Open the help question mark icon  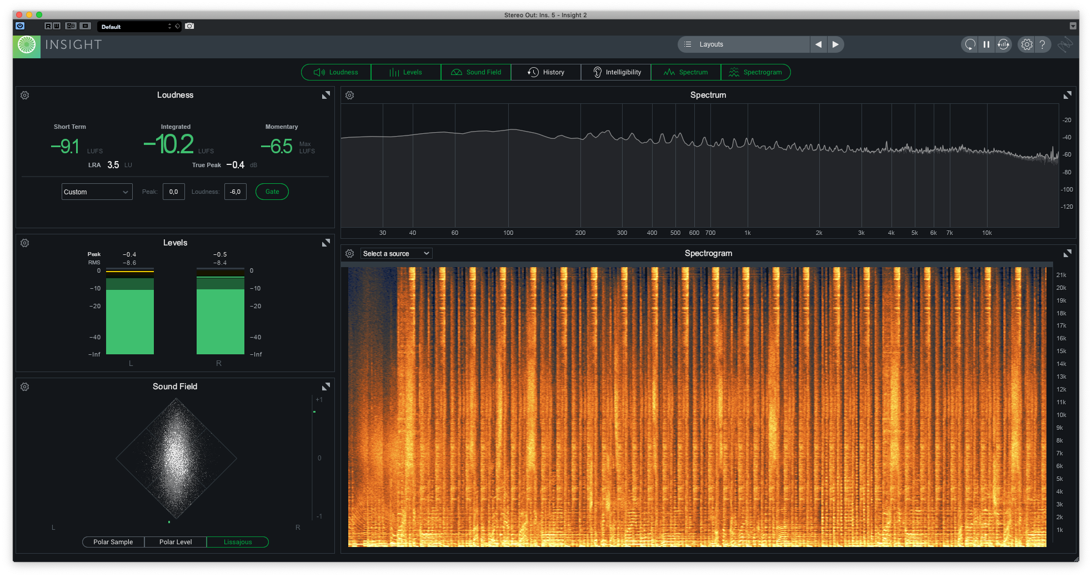tap(1043, 44)
